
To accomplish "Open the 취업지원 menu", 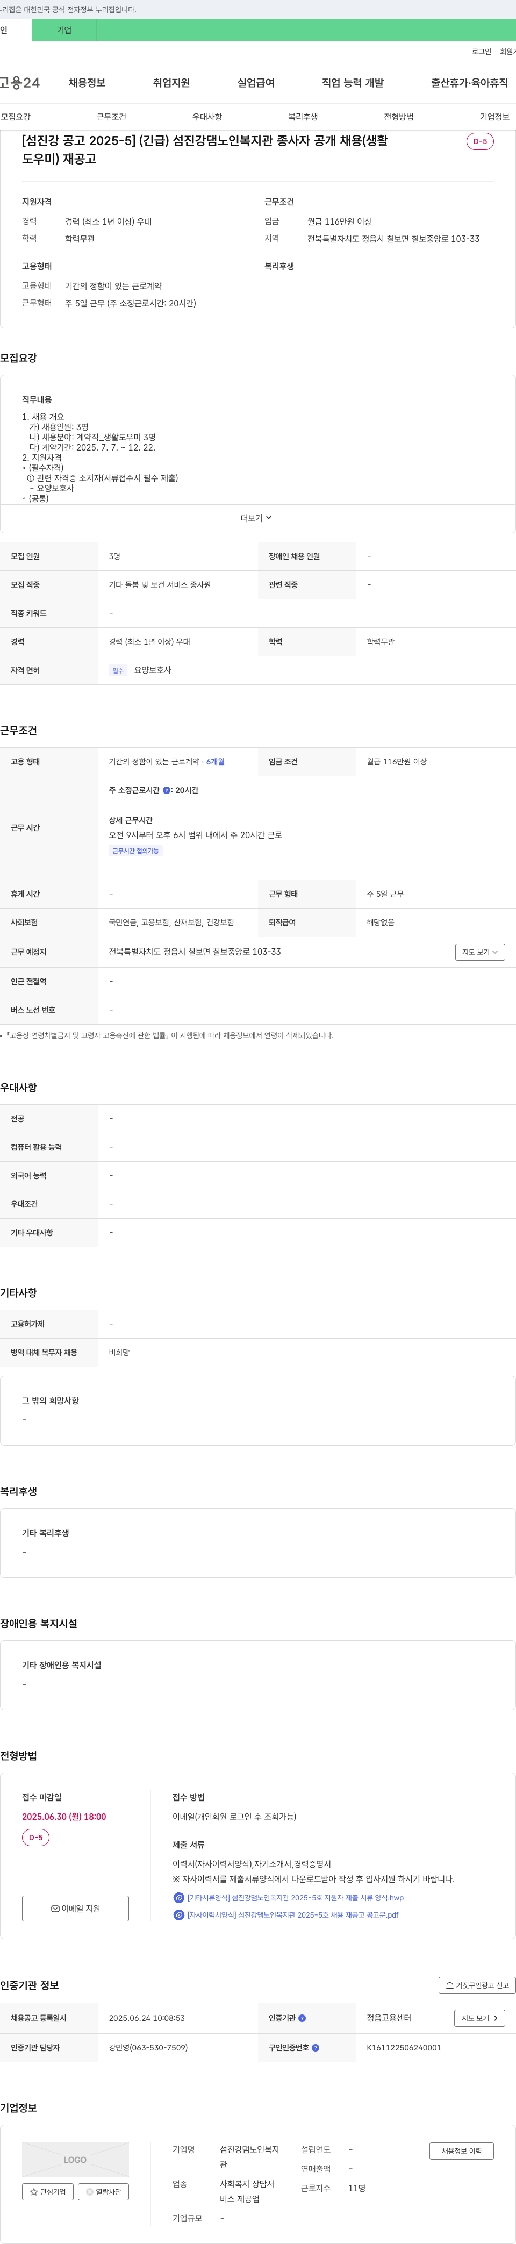I will (x=171, y=83).
